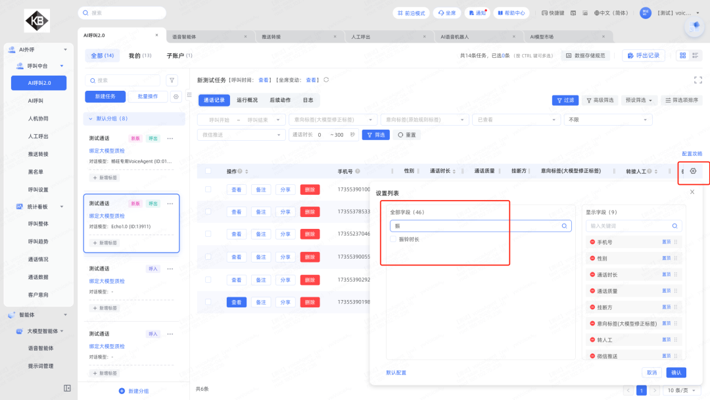Viewport: 710px width, 400px height.
Task: Click the fullscreen expand icon
Action: (698, 80)
